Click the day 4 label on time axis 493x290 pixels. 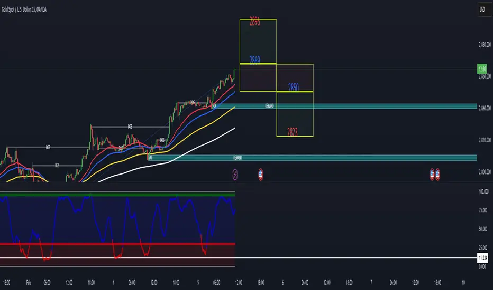pos(113,283)
